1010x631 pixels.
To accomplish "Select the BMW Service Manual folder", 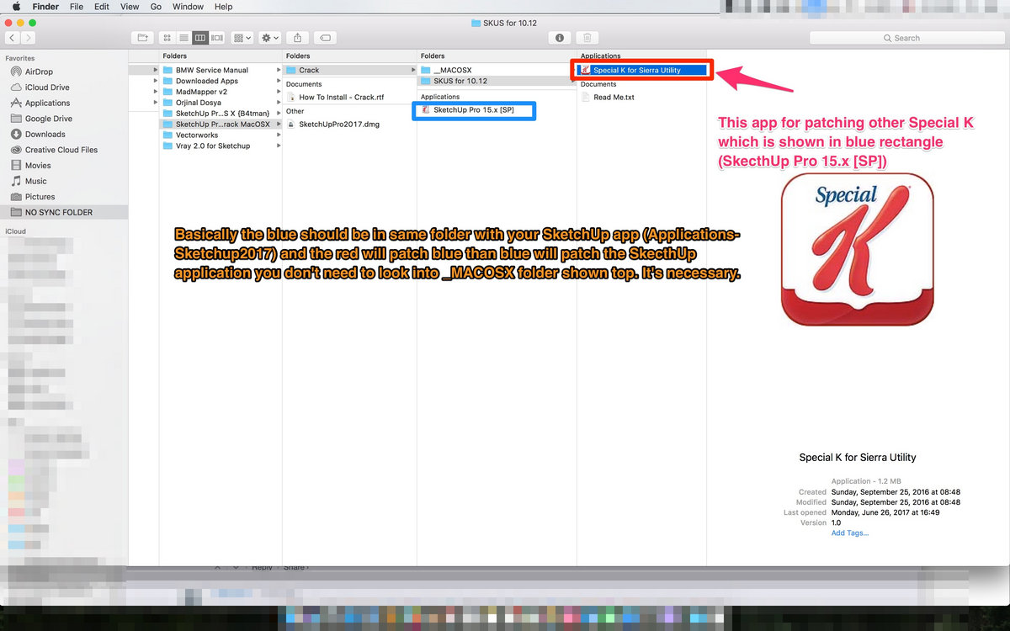I will pos(212,70).
